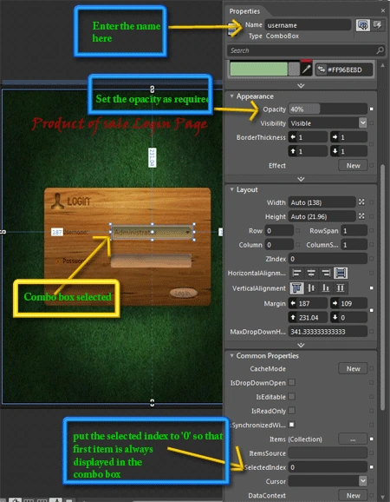Click the ItemsSource field

(328, 453)
